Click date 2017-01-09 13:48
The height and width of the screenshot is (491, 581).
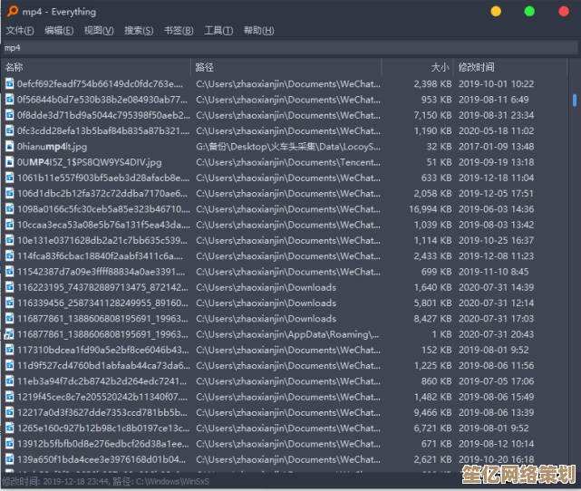pos(496,147)
